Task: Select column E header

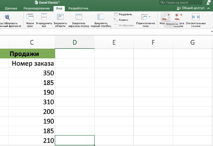Action: point(114,42)
